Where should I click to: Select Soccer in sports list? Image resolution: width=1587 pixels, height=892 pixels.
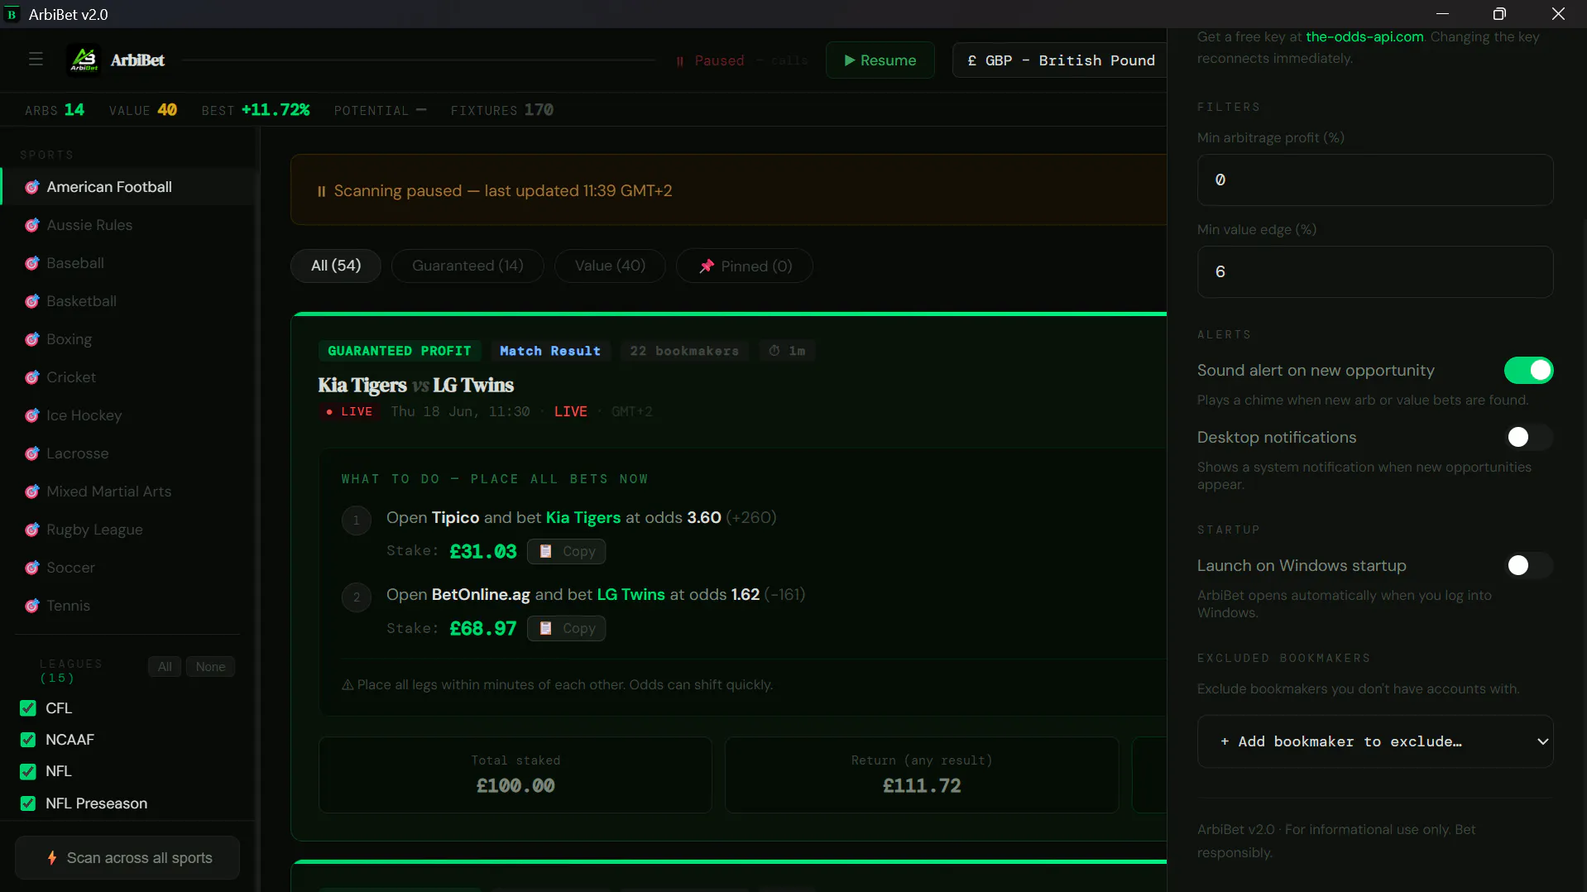[128, 568]
